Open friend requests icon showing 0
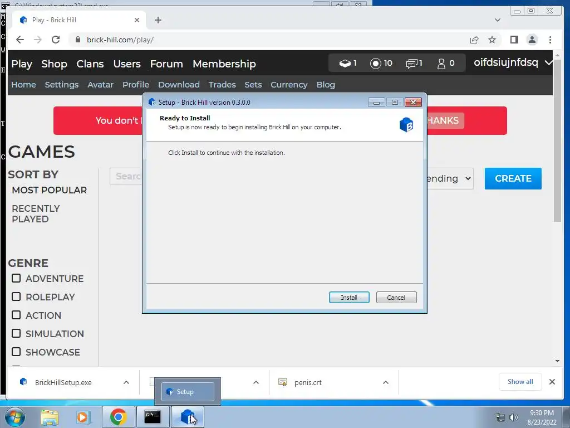Viewport: 570px width, 428px height. (x=441, y=64)
